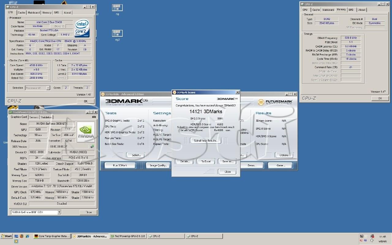
Task: Click Details button in score dialog
Action: 185,161
